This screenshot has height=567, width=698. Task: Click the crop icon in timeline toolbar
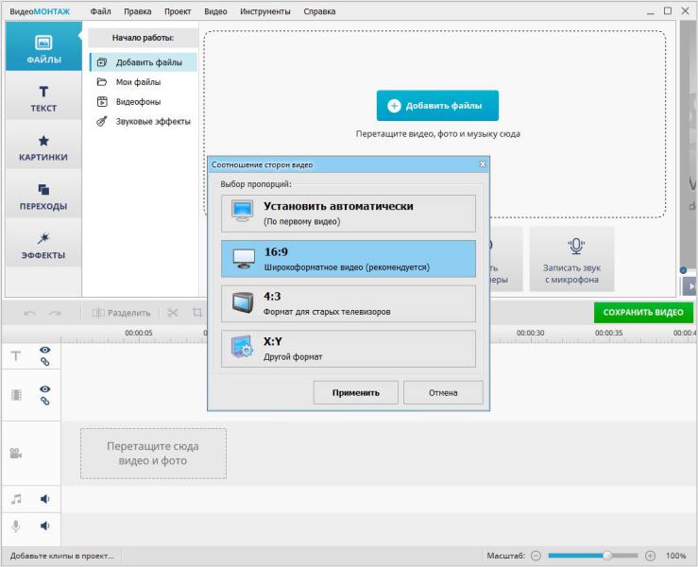pyautogui.click(x=197, y=313)
